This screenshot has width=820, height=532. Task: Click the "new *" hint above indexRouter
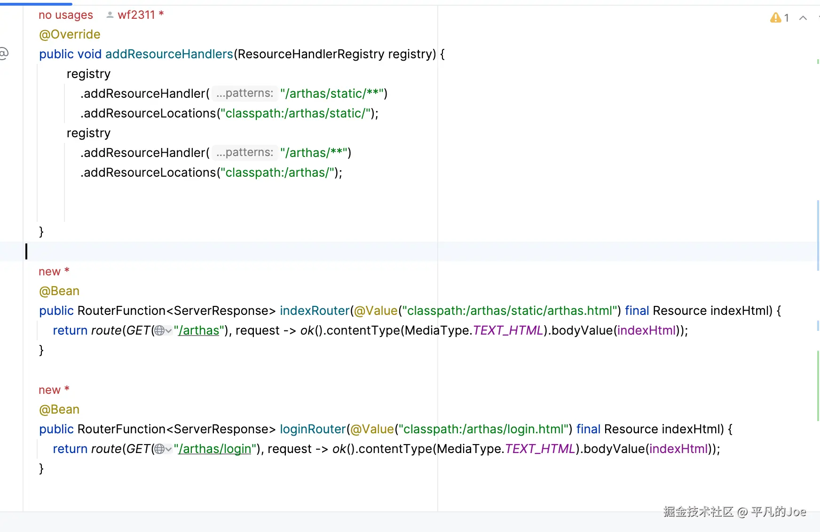54,271
